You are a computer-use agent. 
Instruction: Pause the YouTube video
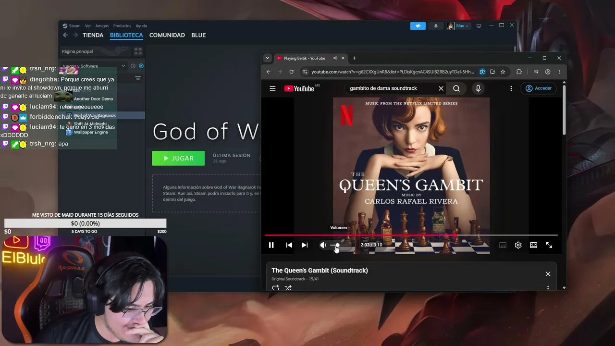point(271,245)
